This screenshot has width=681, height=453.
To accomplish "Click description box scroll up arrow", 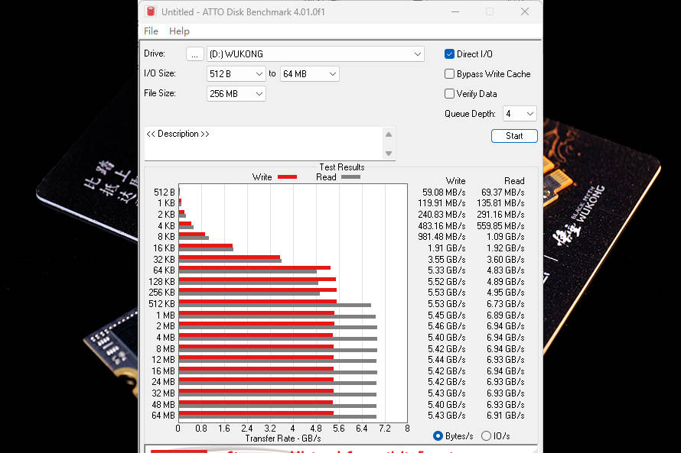I will click(x=389, y=134).
